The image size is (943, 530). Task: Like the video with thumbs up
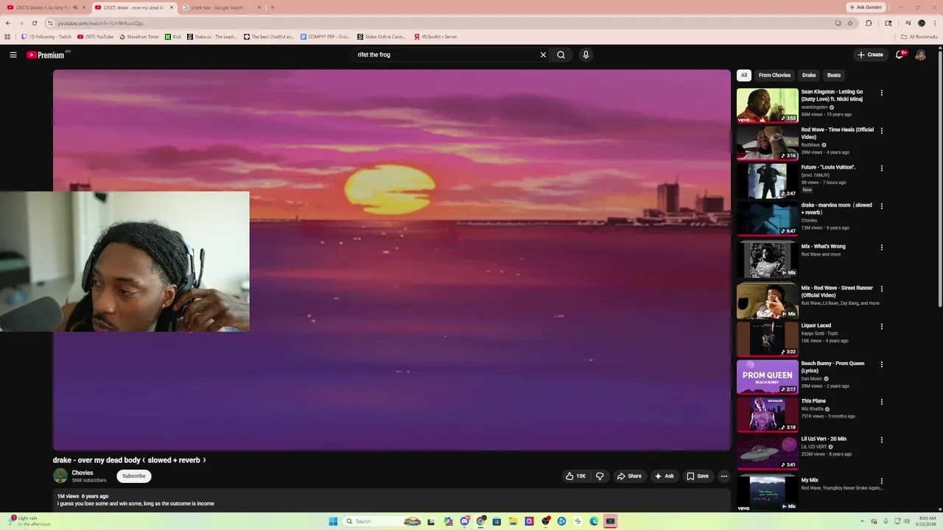pos(575,476)
